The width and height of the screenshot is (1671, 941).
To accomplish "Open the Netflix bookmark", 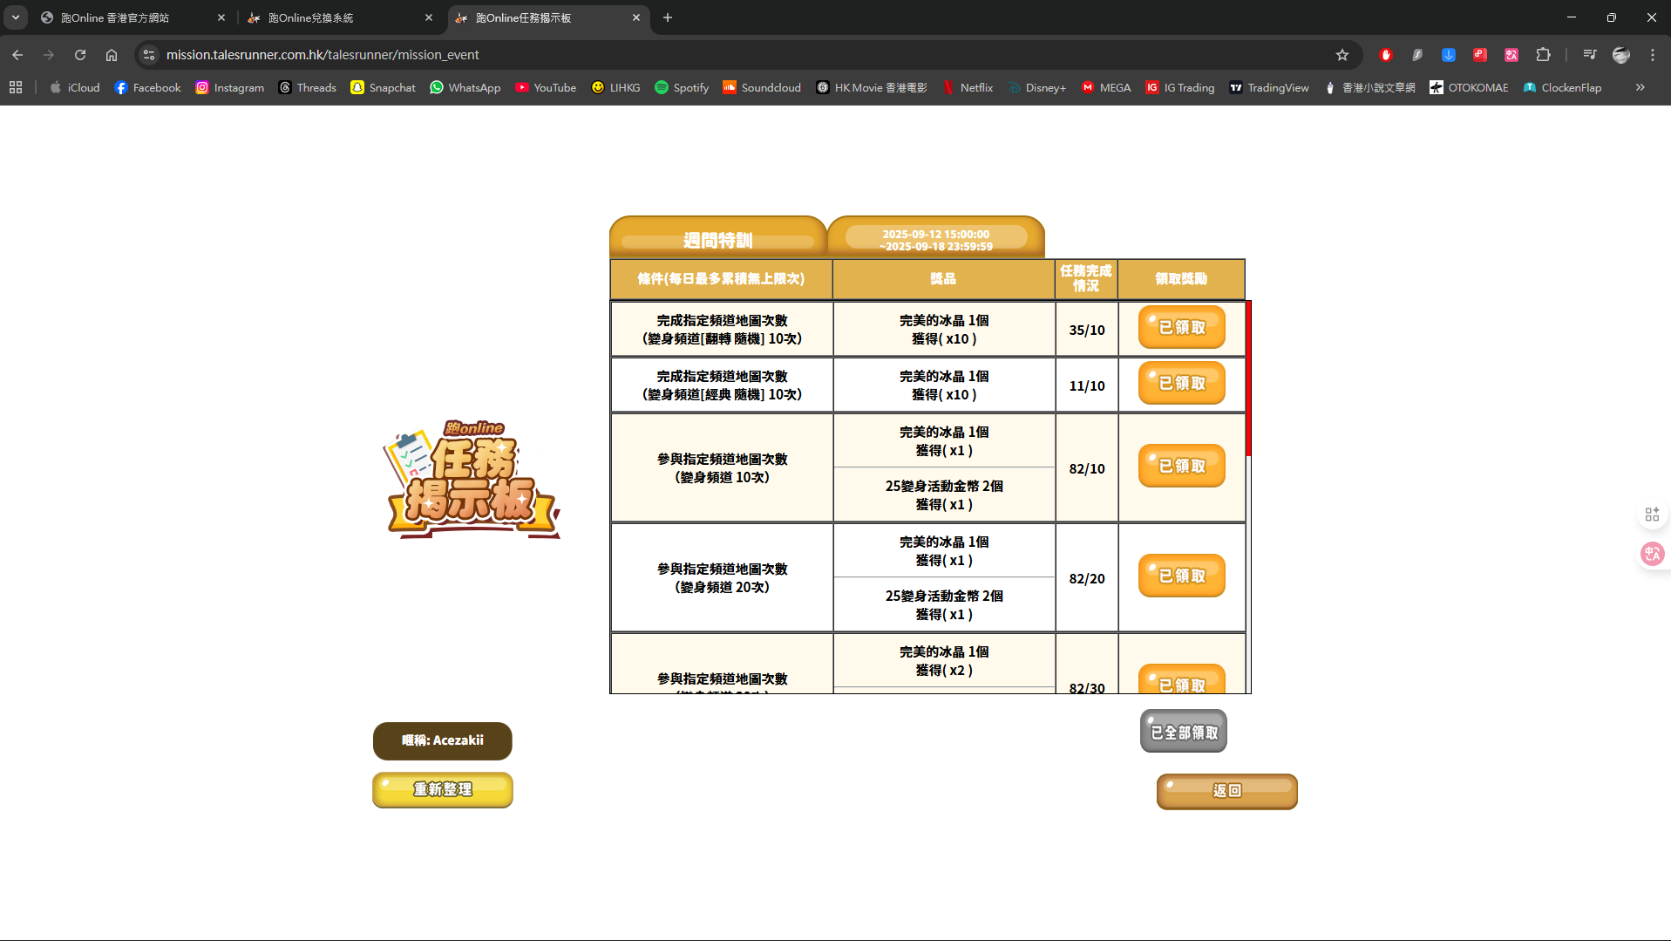I will click(968, 87).
